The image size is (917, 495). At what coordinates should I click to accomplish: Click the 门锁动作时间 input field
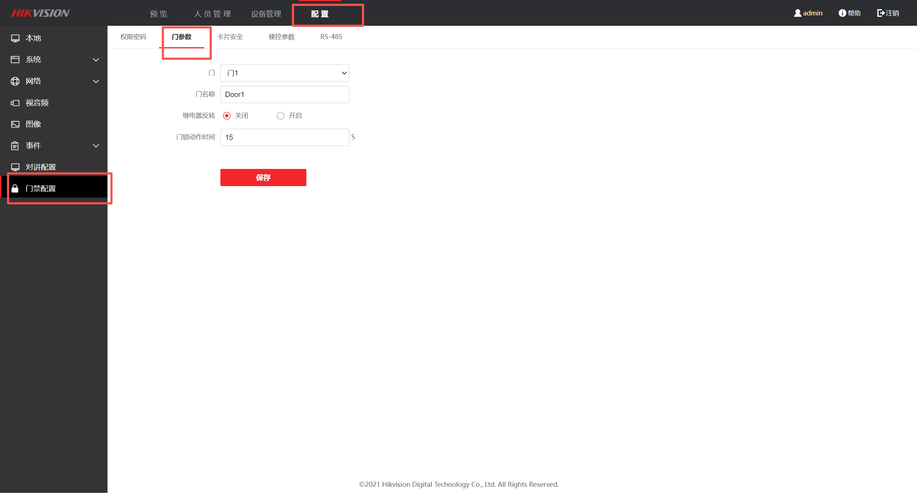(285, 137)
